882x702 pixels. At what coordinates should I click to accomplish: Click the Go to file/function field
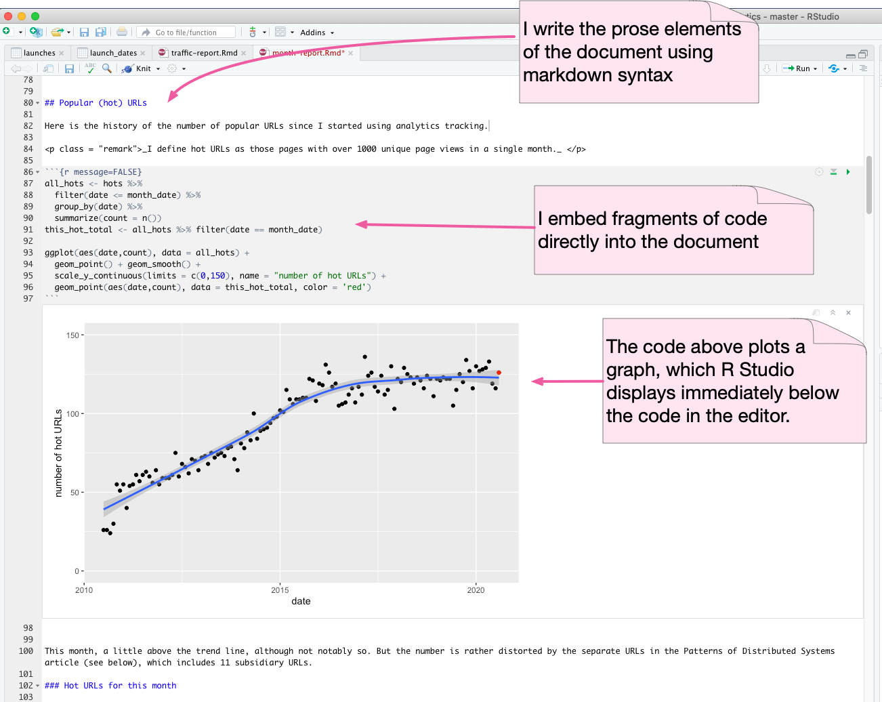coord(186,33)
